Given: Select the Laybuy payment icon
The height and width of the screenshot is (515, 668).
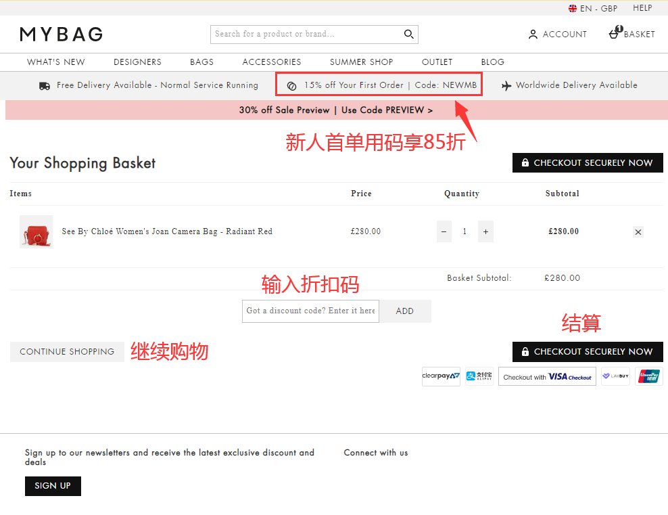Looking at the screenshot, I should coord(615,376).
